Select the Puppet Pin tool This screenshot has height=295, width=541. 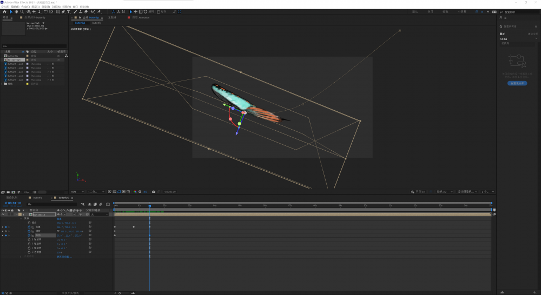point(99,12)
